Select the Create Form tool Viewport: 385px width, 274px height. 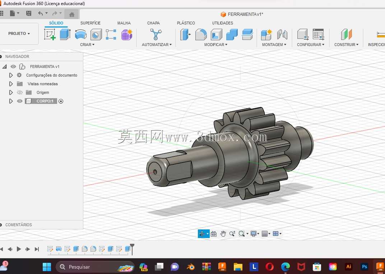pyautogui.click(x=127, y=35)
